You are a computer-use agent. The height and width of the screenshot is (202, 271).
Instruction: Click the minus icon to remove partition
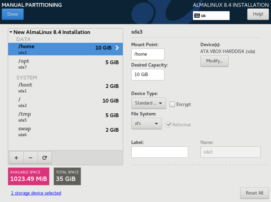tap(30, 158)
